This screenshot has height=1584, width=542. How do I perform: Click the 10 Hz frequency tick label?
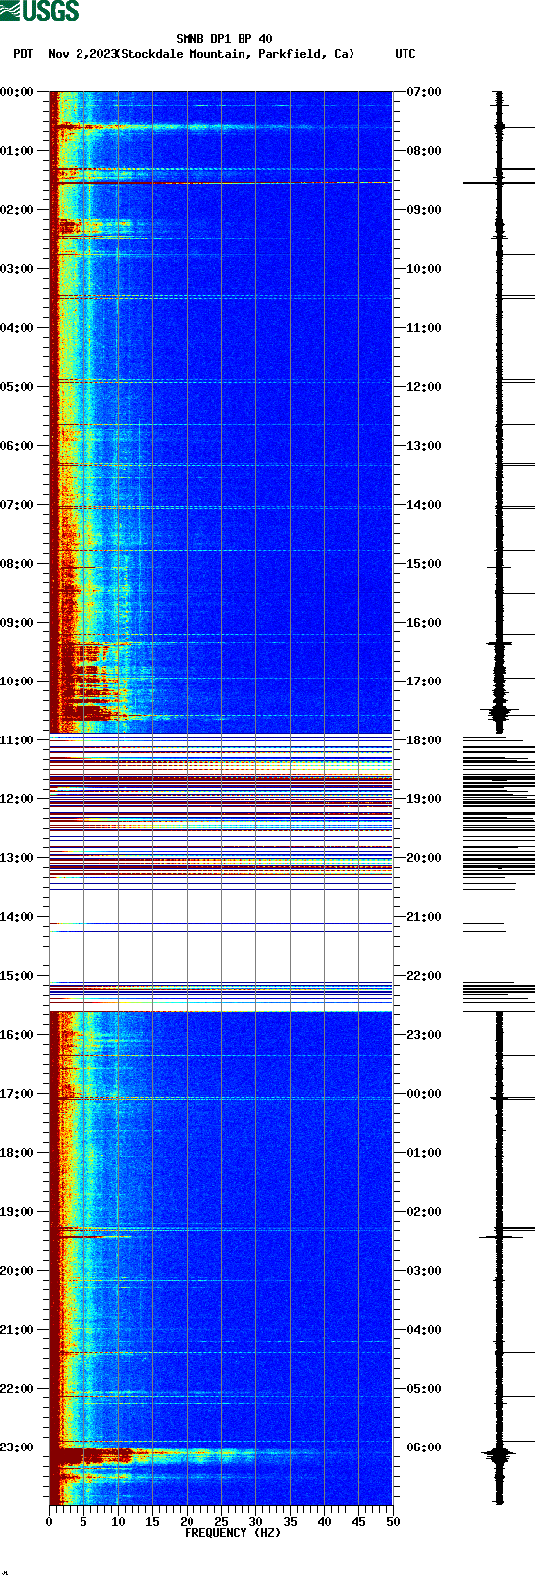click(x=118, y=1522)
